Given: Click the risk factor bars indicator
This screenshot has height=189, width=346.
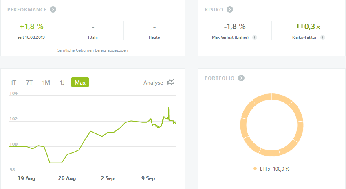Looking at the screenshot, I should tap(300, 26).
